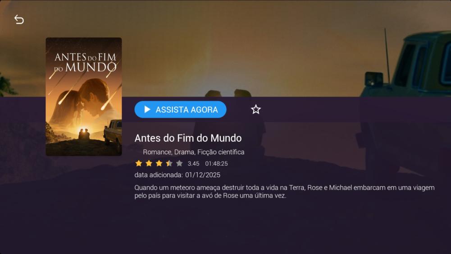Click the first gold rating star
Screen dimensions: 451x254
(x=139, y=164)
